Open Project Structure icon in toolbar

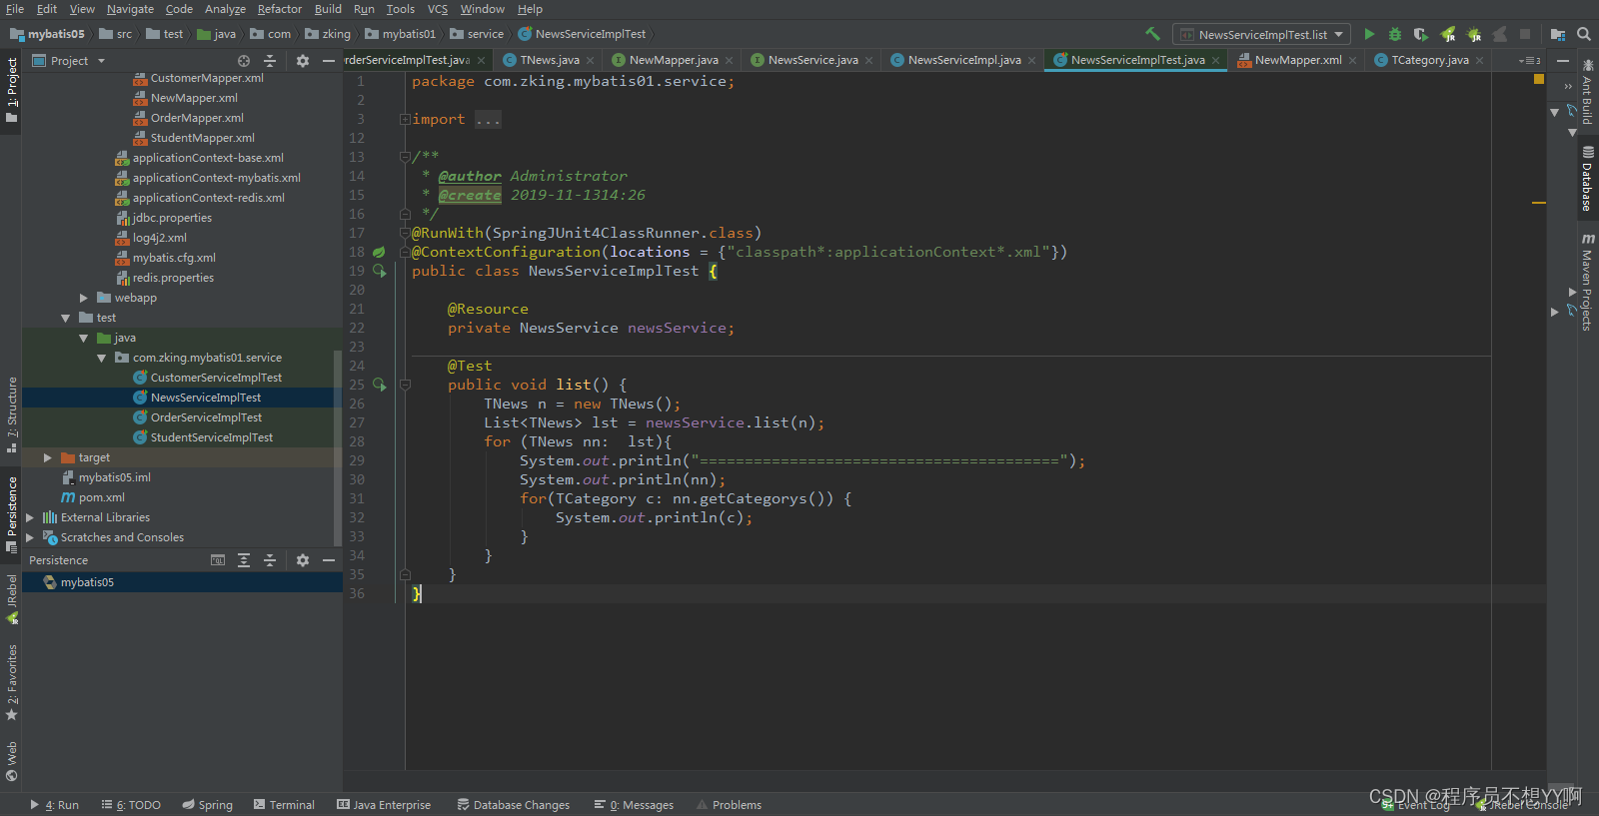(1557, 34)
